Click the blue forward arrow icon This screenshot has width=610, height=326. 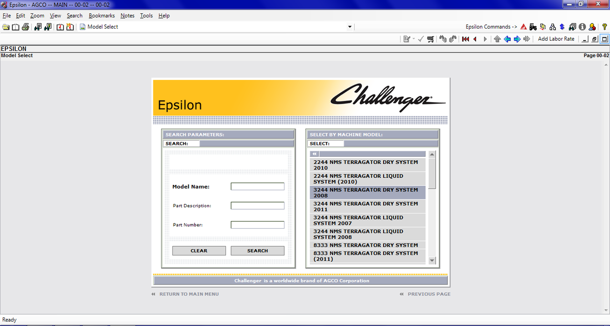(517, 39)
